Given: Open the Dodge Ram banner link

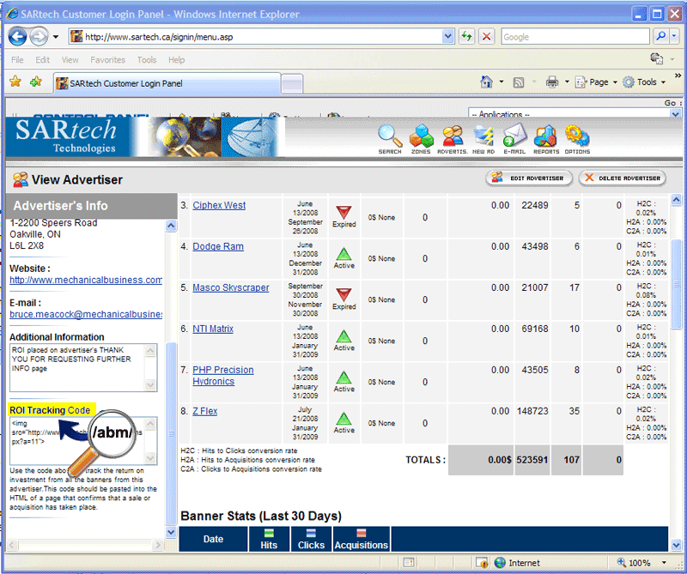Looking at the screenshot, I should [218, 246].
